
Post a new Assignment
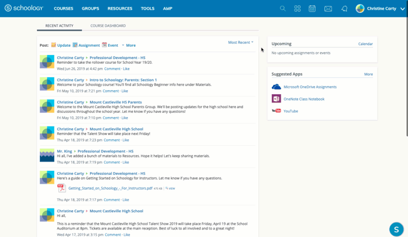click(86, 45)
